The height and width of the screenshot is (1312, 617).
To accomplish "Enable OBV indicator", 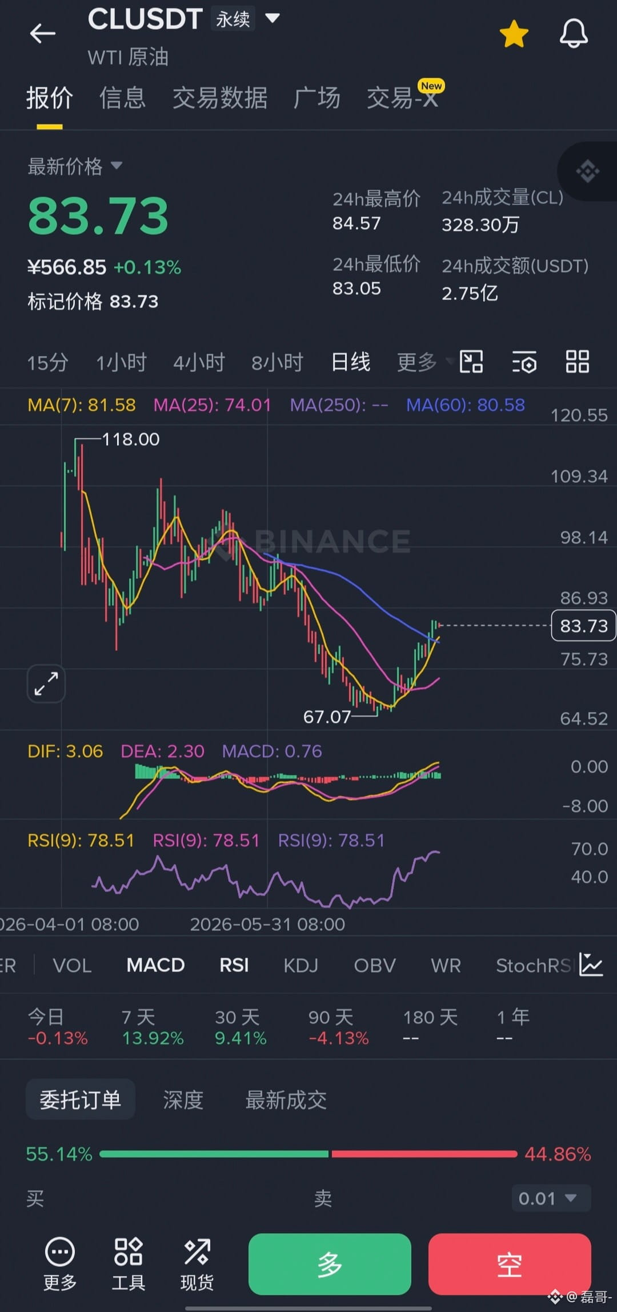I will (x=375, y=966).
